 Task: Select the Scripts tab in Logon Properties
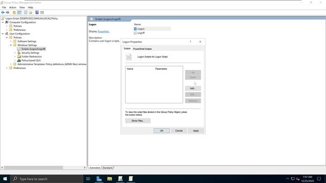tap(127, 48)
